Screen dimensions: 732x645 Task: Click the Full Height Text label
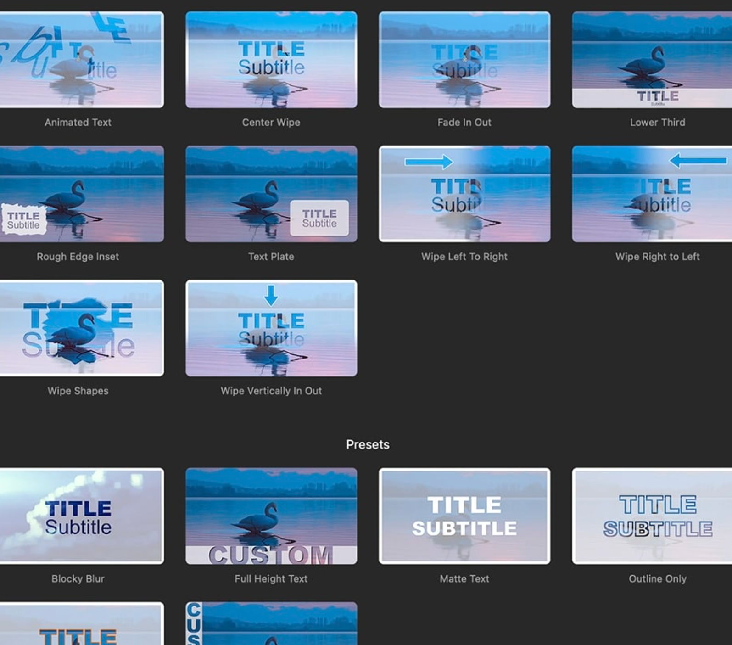(271, 579)
